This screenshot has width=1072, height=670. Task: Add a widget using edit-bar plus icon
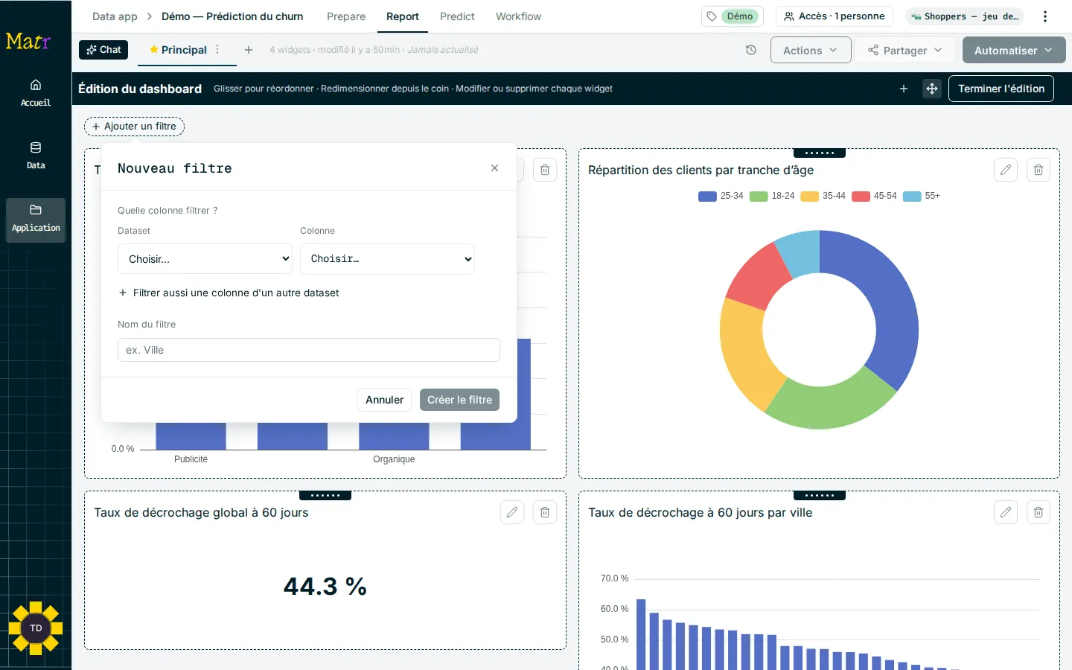904,89
